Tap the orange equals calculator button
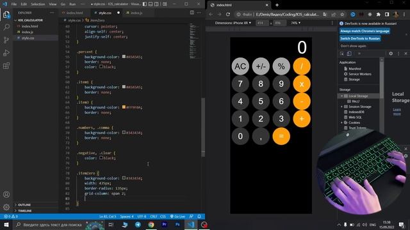This screenshot has width=410, height=230. [281, 136]
